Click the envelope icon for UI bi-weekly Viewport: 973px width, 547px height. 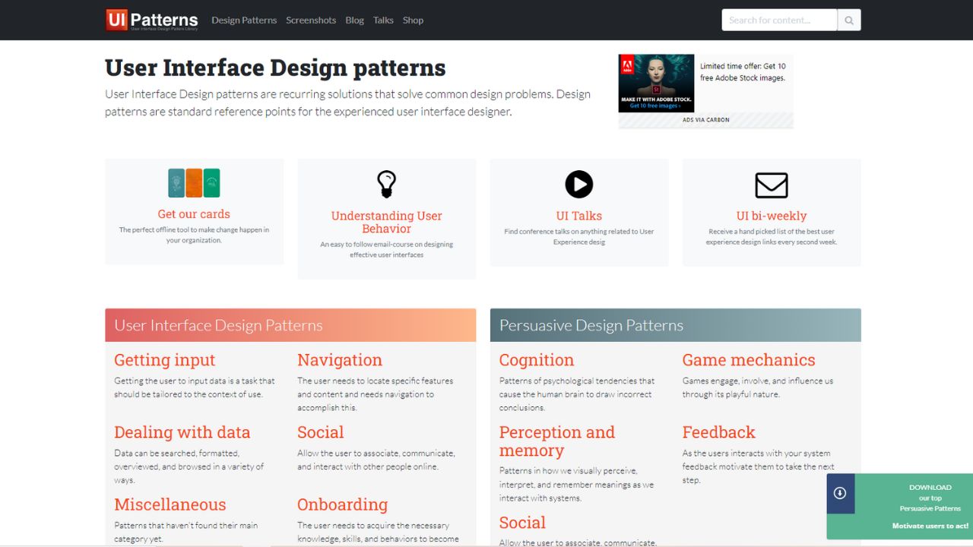771,185
